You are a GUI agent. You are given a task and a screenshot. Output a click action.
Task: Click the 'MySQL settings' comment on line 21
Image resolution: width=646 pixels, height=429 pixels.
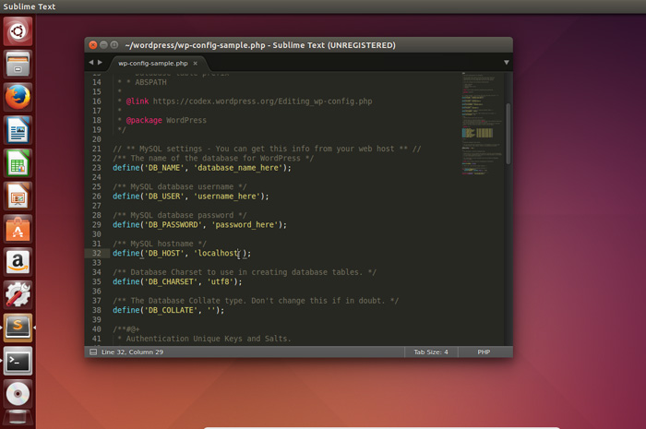(x=267, y=149)
